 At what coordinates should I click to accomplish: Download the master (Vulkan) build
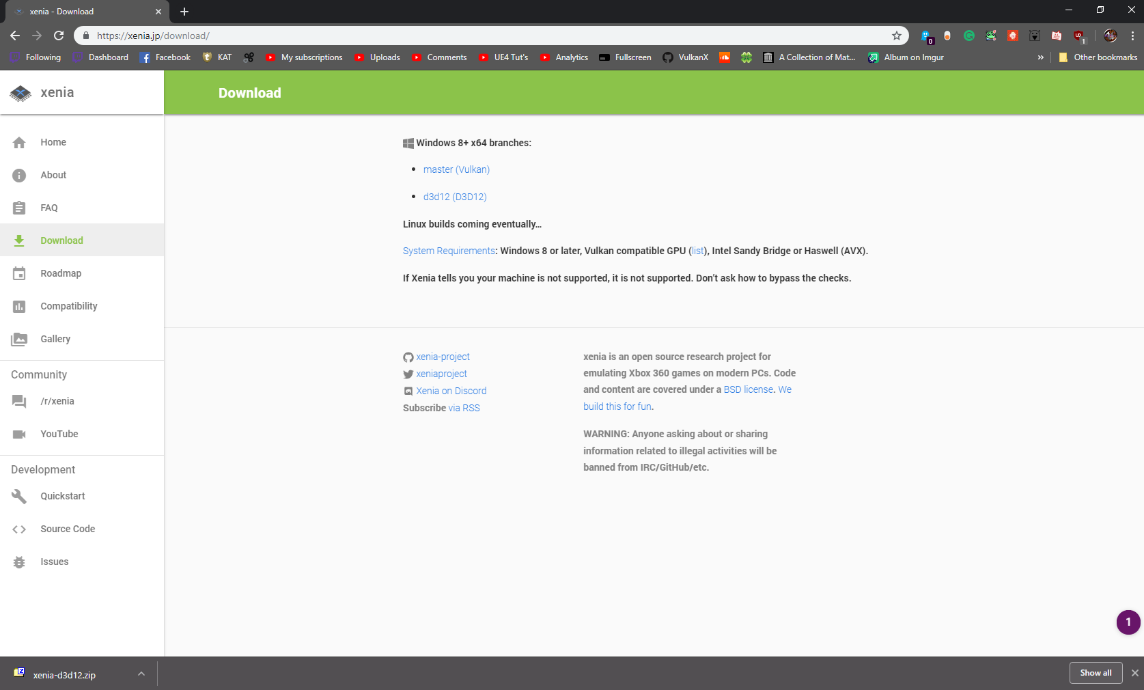click(456, 169)
